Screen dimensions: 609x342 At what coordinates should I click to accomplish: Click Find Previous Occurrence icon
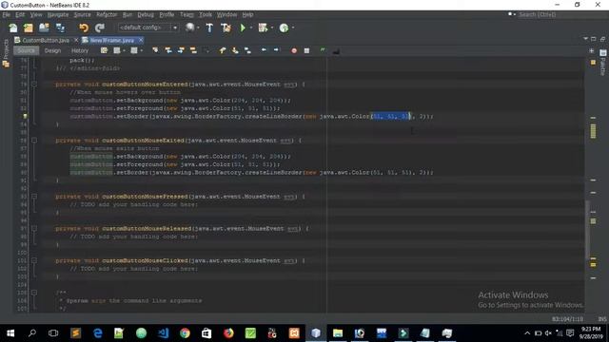[168, 50]
